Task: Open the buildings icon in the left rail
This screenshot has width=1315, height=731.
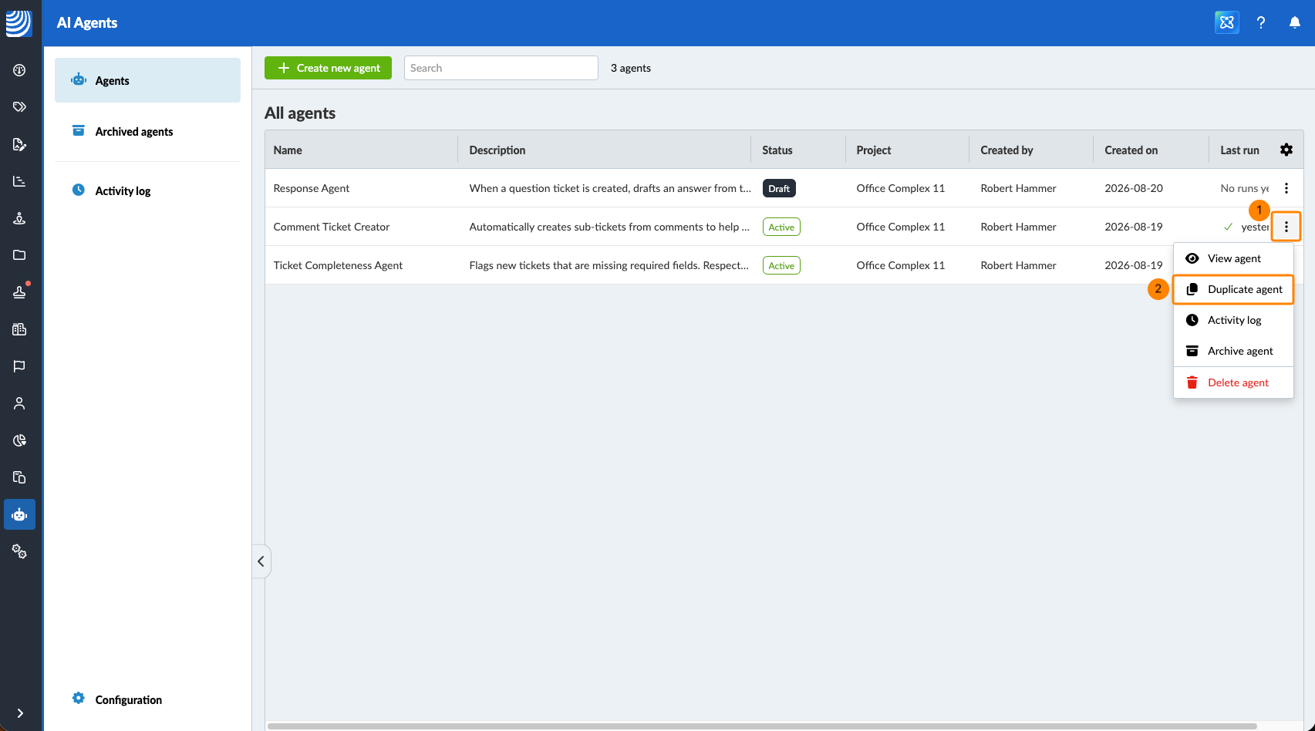Action: 19,329
